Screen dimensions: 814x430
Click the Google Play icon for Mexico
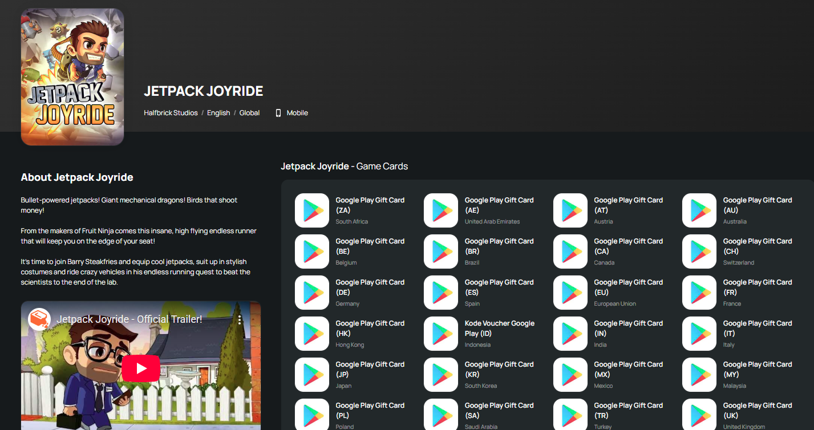pyautogui.click(x=570, y=375)
